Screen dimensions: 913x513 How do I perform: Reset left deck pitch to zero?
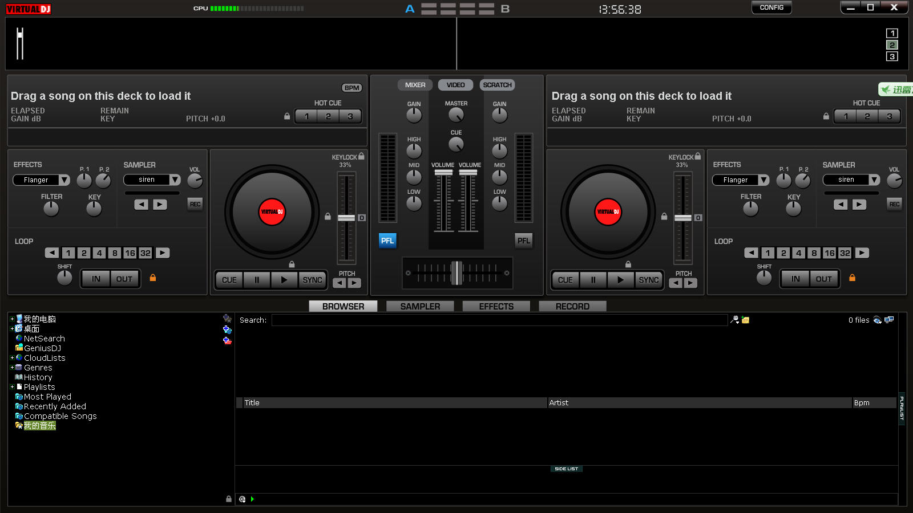coord(362,218)
